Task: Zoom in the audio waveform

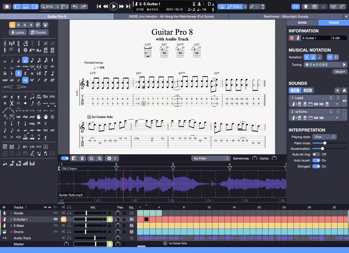Action: [100, 158]
